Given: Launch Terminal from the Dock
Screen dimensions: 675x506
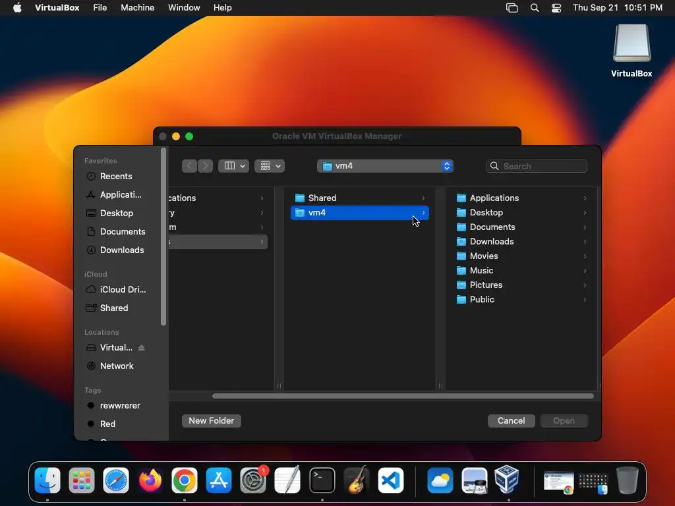Looking at the screenshot, I should [x=322, y=480].
